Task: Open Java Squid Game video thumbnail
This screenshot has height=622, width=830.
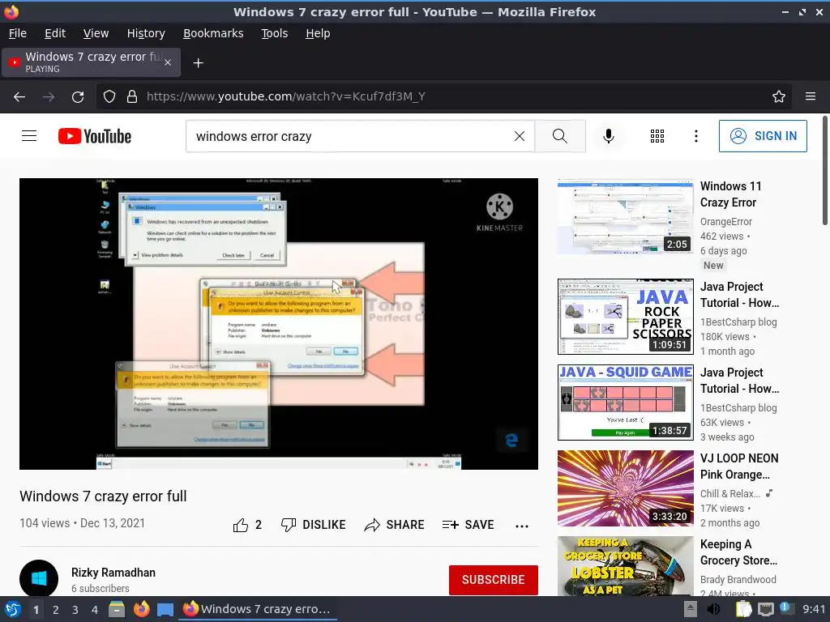Action: click(625, 403)
